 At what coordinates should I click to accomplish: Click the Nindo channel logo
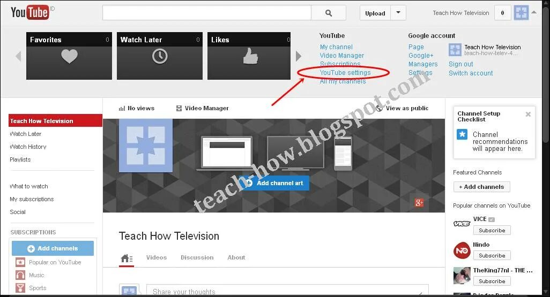pos(462,250)
